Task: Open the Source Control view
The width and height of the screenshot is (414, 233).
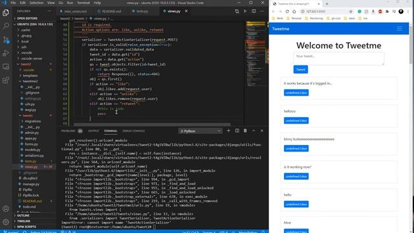Action: coord(6,39)
